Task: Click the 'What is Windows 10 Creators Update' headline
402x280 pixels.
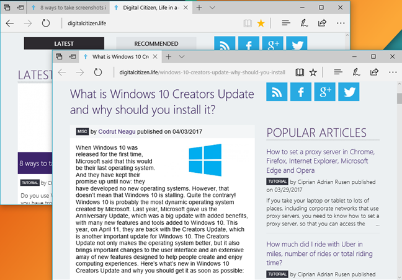Action: 162,102
